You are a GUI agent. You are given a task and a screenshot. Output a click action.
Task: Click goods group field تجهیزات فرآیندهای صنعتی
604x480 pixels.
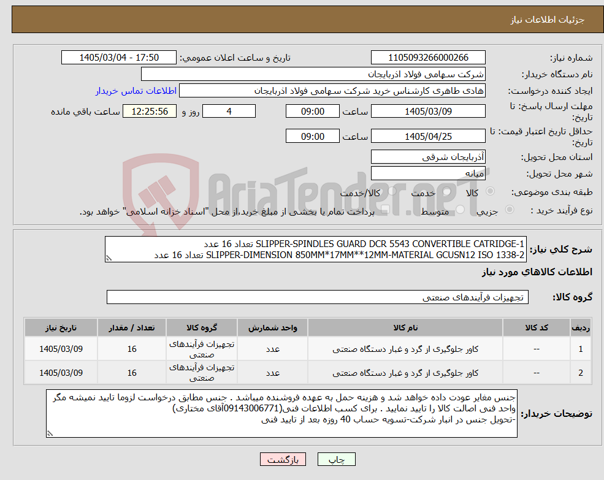tap(318, 297)
